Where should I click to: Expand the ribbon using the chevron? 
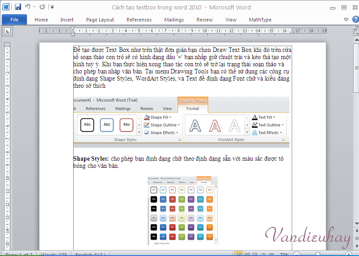pyautogui.click(x=346, y=19)
